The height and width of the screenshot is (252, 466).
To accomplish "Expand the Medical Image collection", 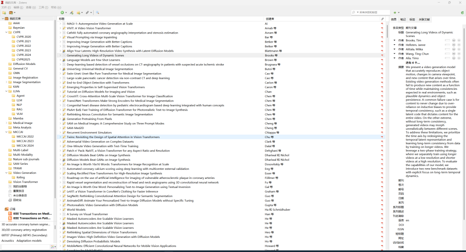I will 6,123.
